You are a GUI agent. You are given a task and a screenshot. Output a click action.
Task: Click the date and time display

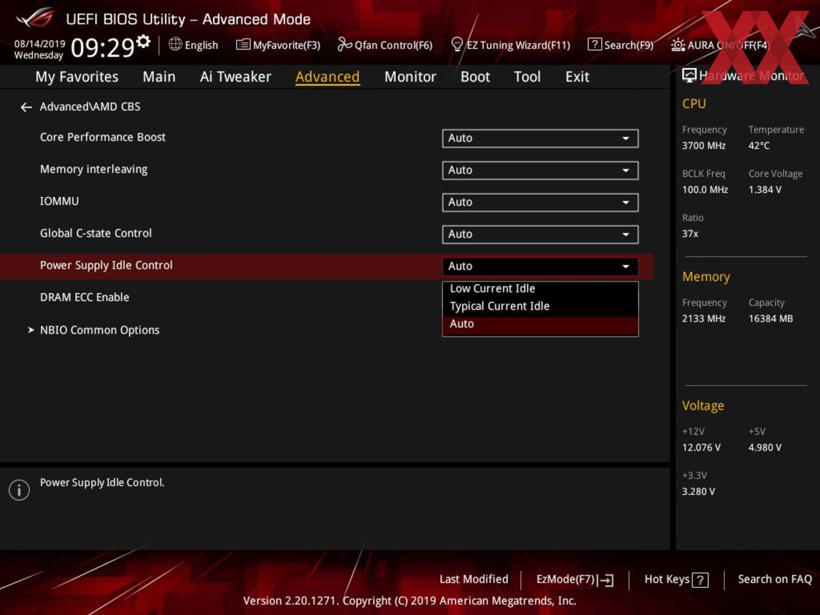(x=74, y=47)
